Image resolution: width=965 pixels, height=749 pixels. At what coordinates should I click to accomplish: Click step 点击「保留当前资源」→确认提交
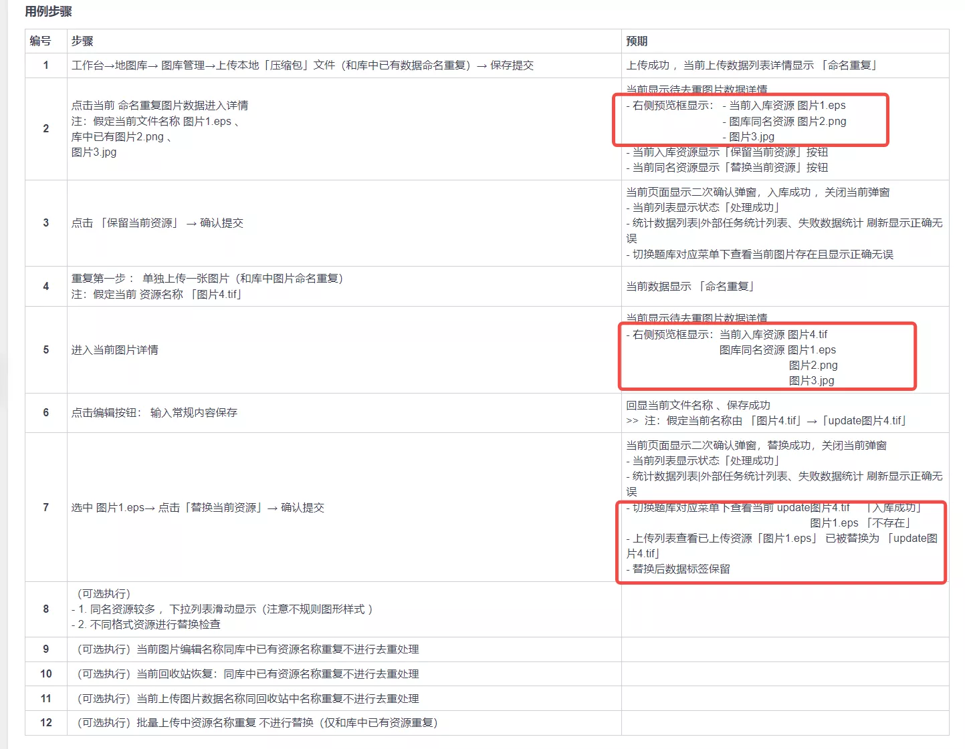tap(157, 223)
